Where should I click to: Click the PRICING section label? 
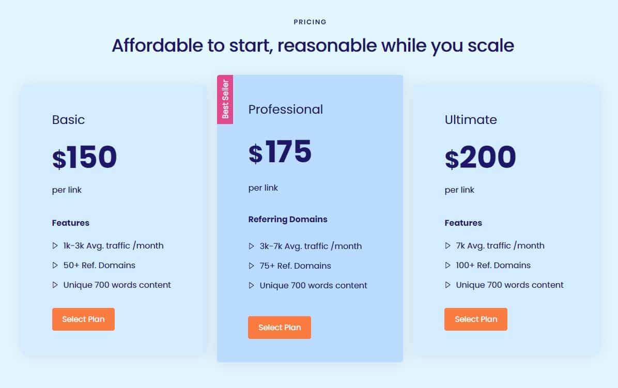point(310,22)
